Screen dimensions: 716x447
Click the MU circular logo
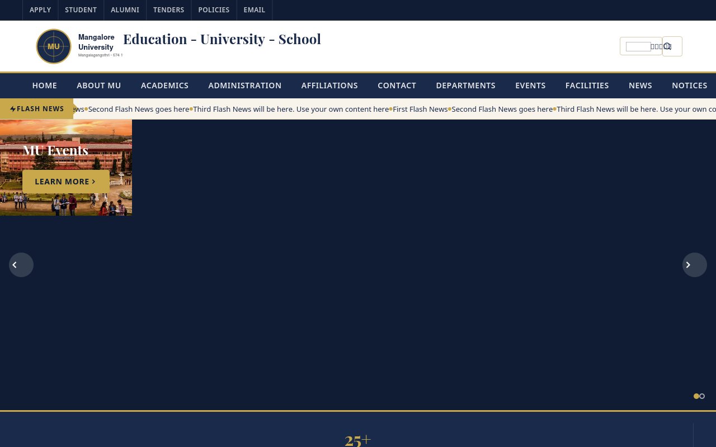(x=54, y=46)
